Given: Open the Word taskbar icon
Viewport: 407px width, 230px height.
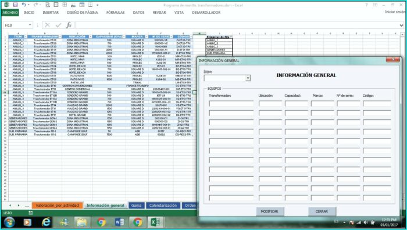Looking at the screenshot, I should 119,222.
